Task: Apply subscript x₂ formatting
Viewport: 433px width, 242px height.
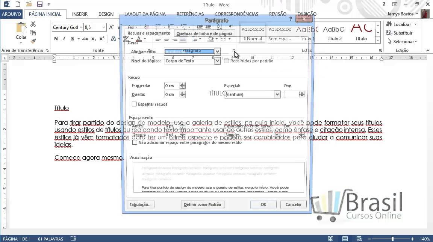Action: point(94,39)
